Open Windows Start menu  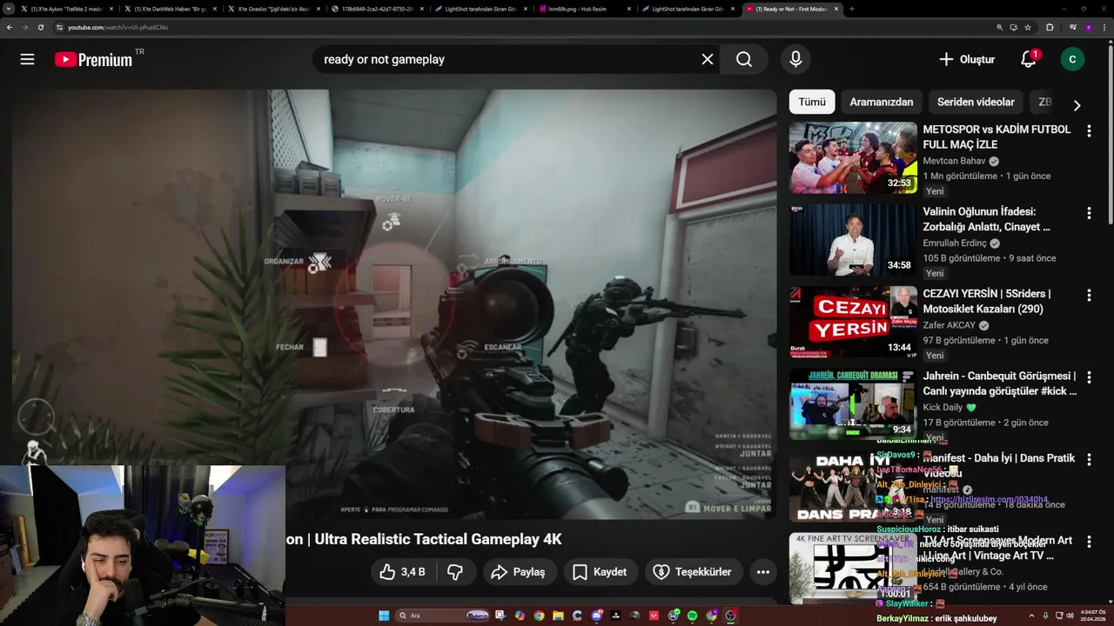point(384,616)
